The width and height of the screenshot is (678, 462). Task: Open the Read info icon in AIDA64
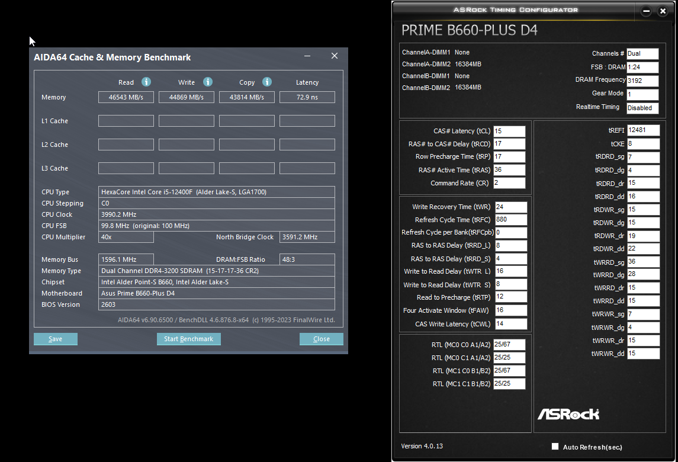[146, 82]
